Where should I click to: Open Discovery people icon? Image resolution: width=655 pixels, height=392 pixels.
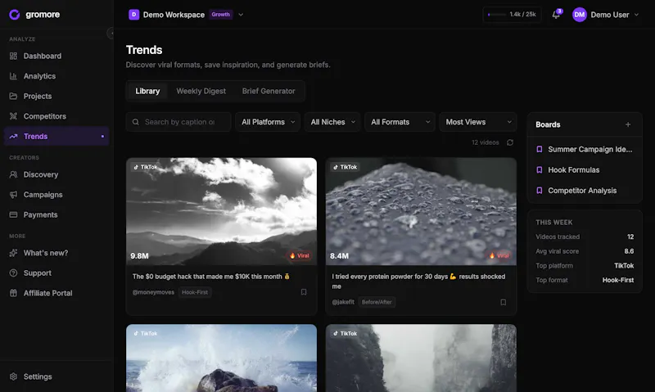coord(13,174)
